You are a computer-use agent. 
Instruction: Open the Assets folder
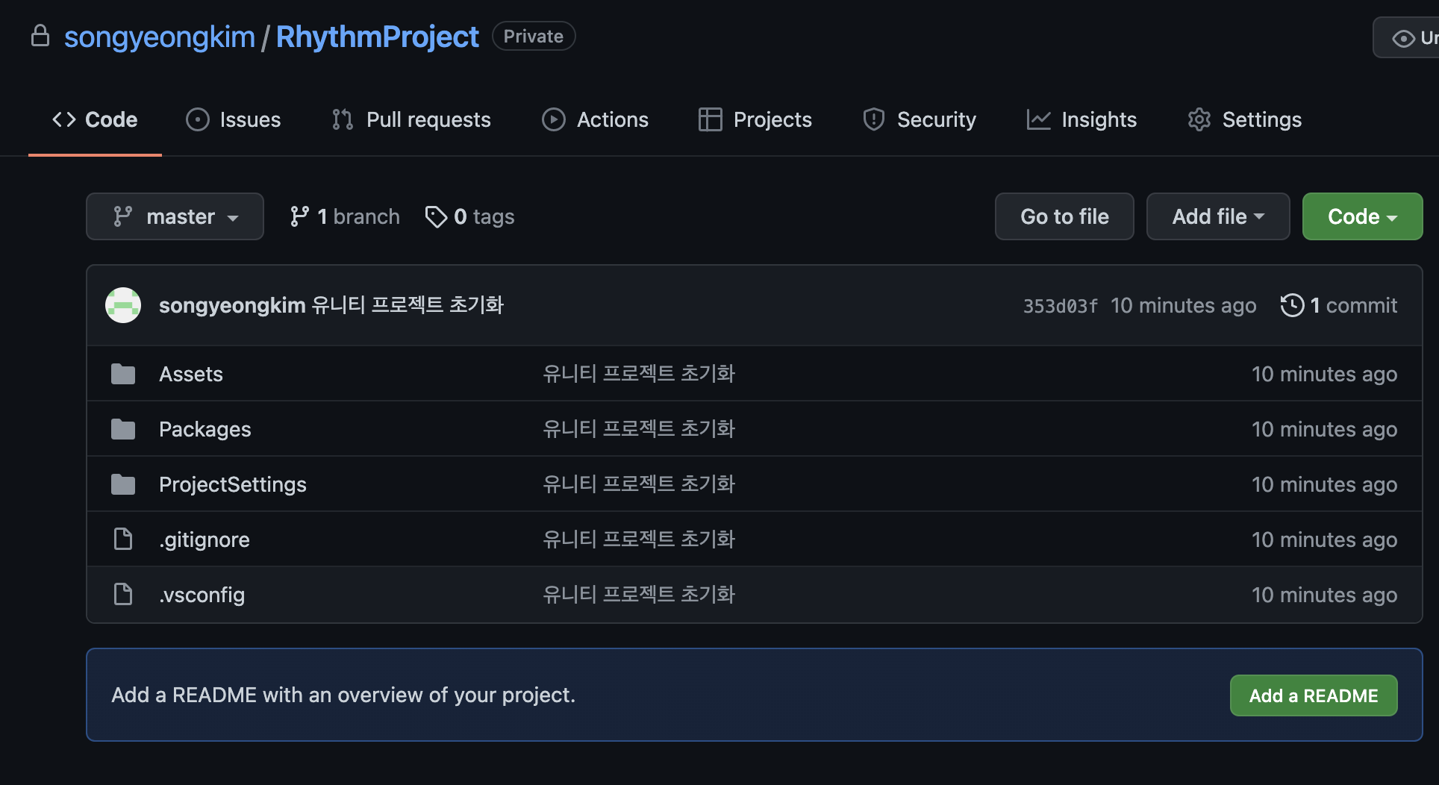tap(191, 374)
